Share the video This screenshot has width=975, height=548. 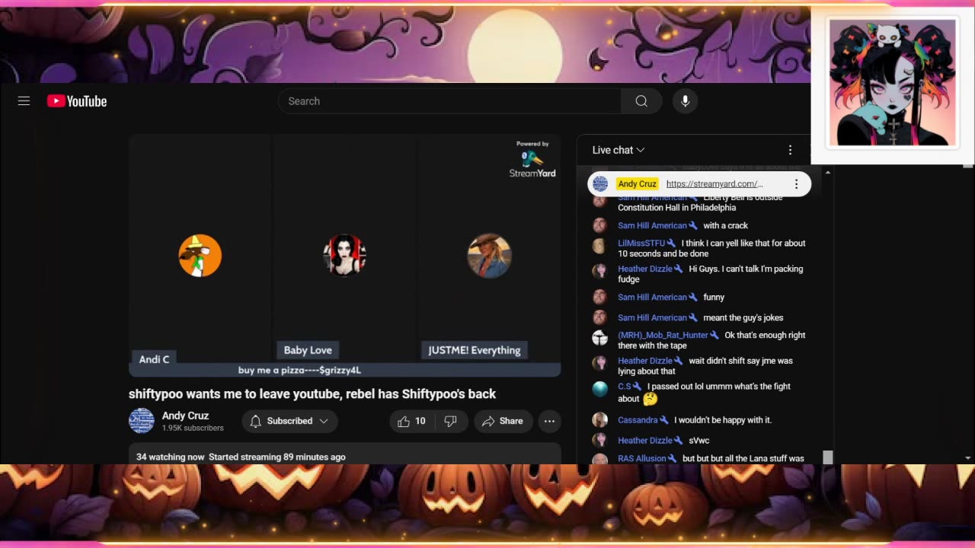click(x=502, y=421)
